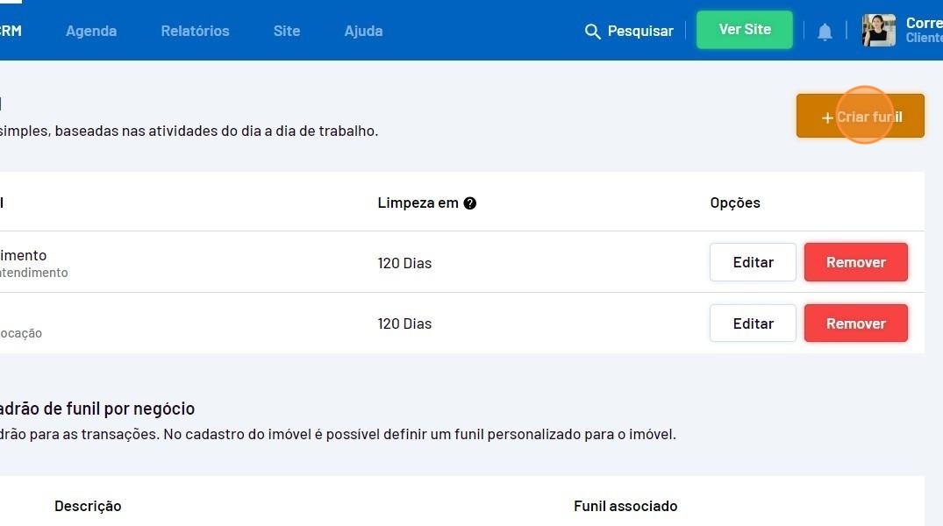Edit the atendimento funnel row

(x=753, y=262)
